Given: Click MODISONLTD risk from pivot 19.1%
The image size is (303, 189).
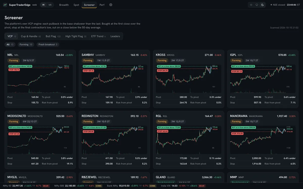Looking at the screenshot, I should pos(69,164).
